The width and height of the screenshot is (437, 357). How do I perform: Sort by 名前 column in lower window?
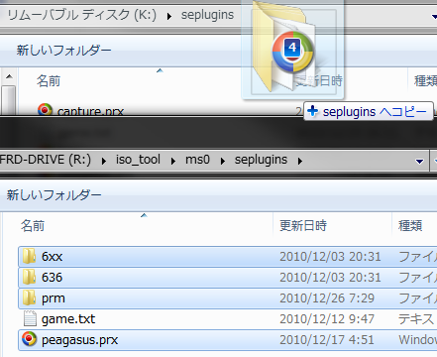coord(33,226)
